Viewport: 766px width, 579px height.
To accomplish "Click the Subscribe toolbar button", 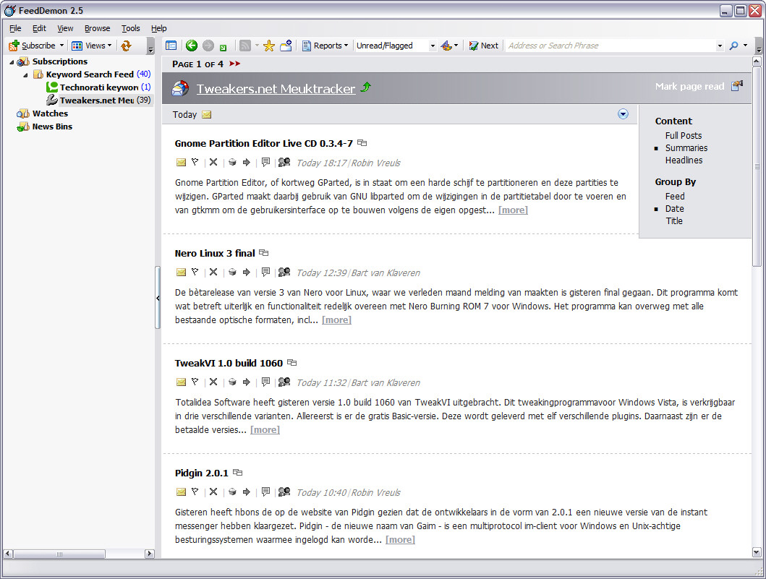I will coord(33,46).
